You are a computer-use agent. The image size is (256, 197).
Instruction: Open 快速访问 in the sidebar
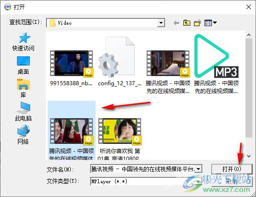tap(23, 42)
